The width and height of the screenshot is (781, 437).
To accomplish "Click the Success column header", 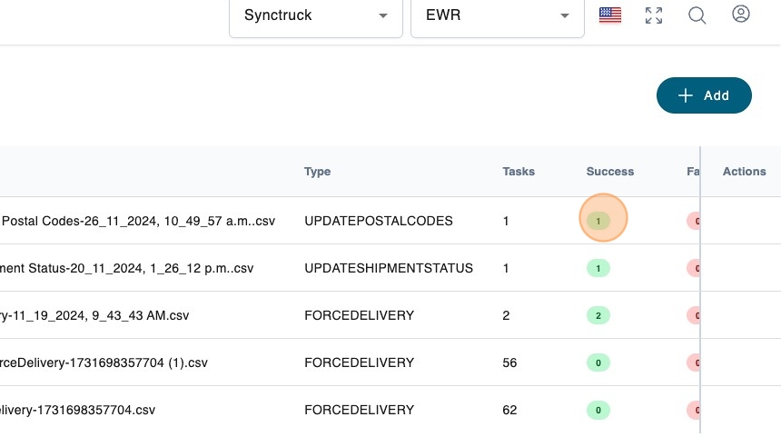I will 609,172.
